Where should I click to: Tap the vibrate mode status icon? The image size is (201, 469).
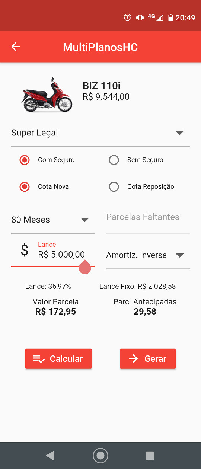pos(140,17)
